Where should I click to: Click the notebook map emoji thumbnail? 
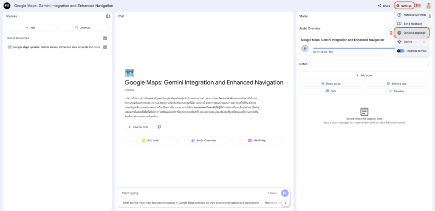pyautogui.click(x=130, y=73)
